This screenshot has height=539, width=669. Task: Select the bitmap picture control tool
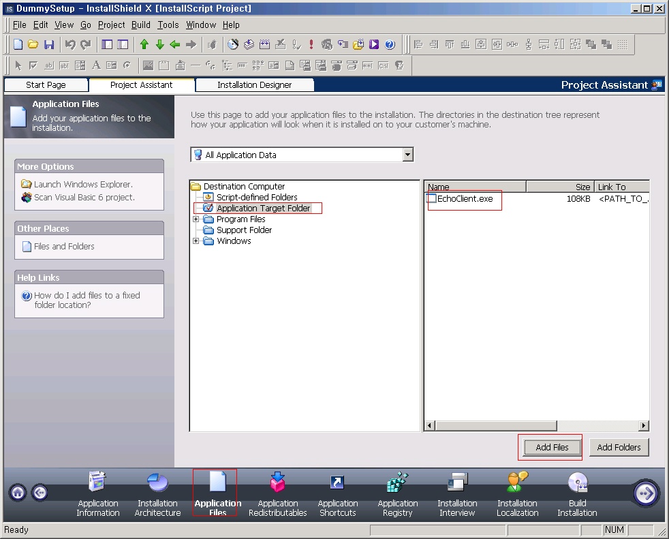click(148, 65)
